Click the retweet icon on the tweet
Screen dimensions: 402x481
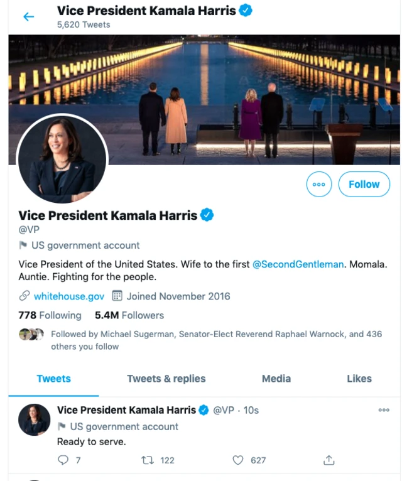pyautogui.click(x=148, y=460)
